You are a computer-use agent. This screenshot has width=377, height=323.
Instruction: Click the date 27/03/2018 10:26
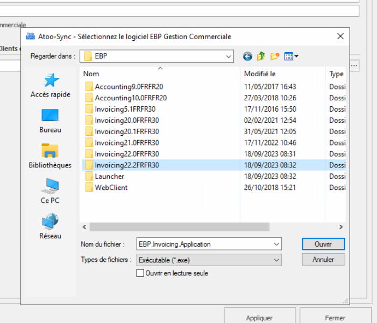[x=270, y=98]
